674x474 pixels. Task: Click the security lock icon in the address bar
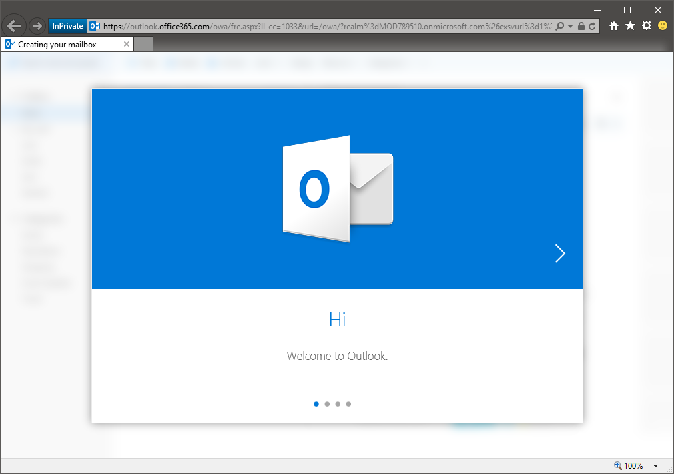pyautogui.click(x=581, y=26)
